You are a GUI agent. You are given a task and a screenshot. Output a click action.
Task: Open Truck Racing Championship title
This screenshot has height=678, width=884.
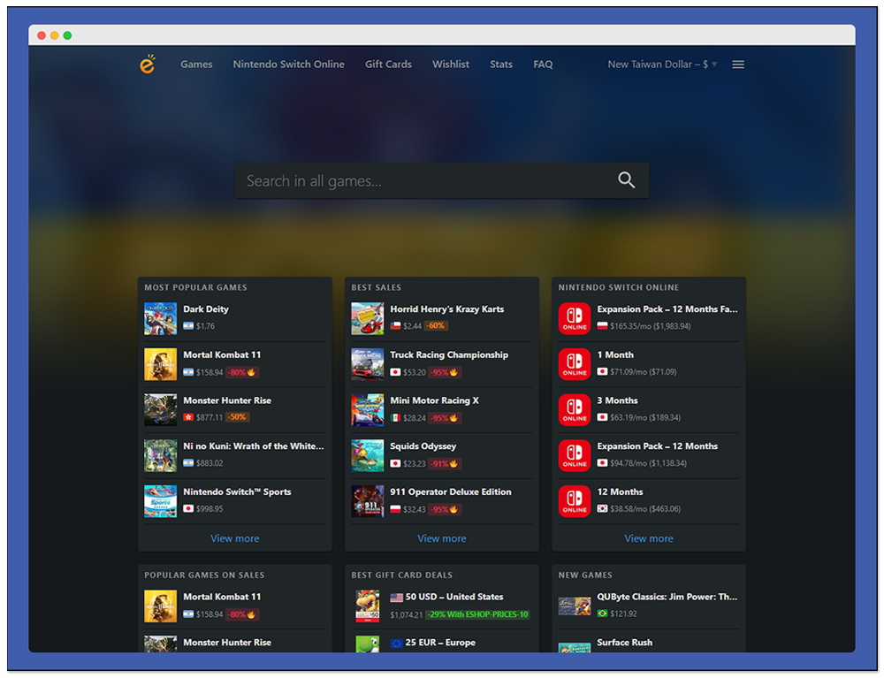click(449, 355)
